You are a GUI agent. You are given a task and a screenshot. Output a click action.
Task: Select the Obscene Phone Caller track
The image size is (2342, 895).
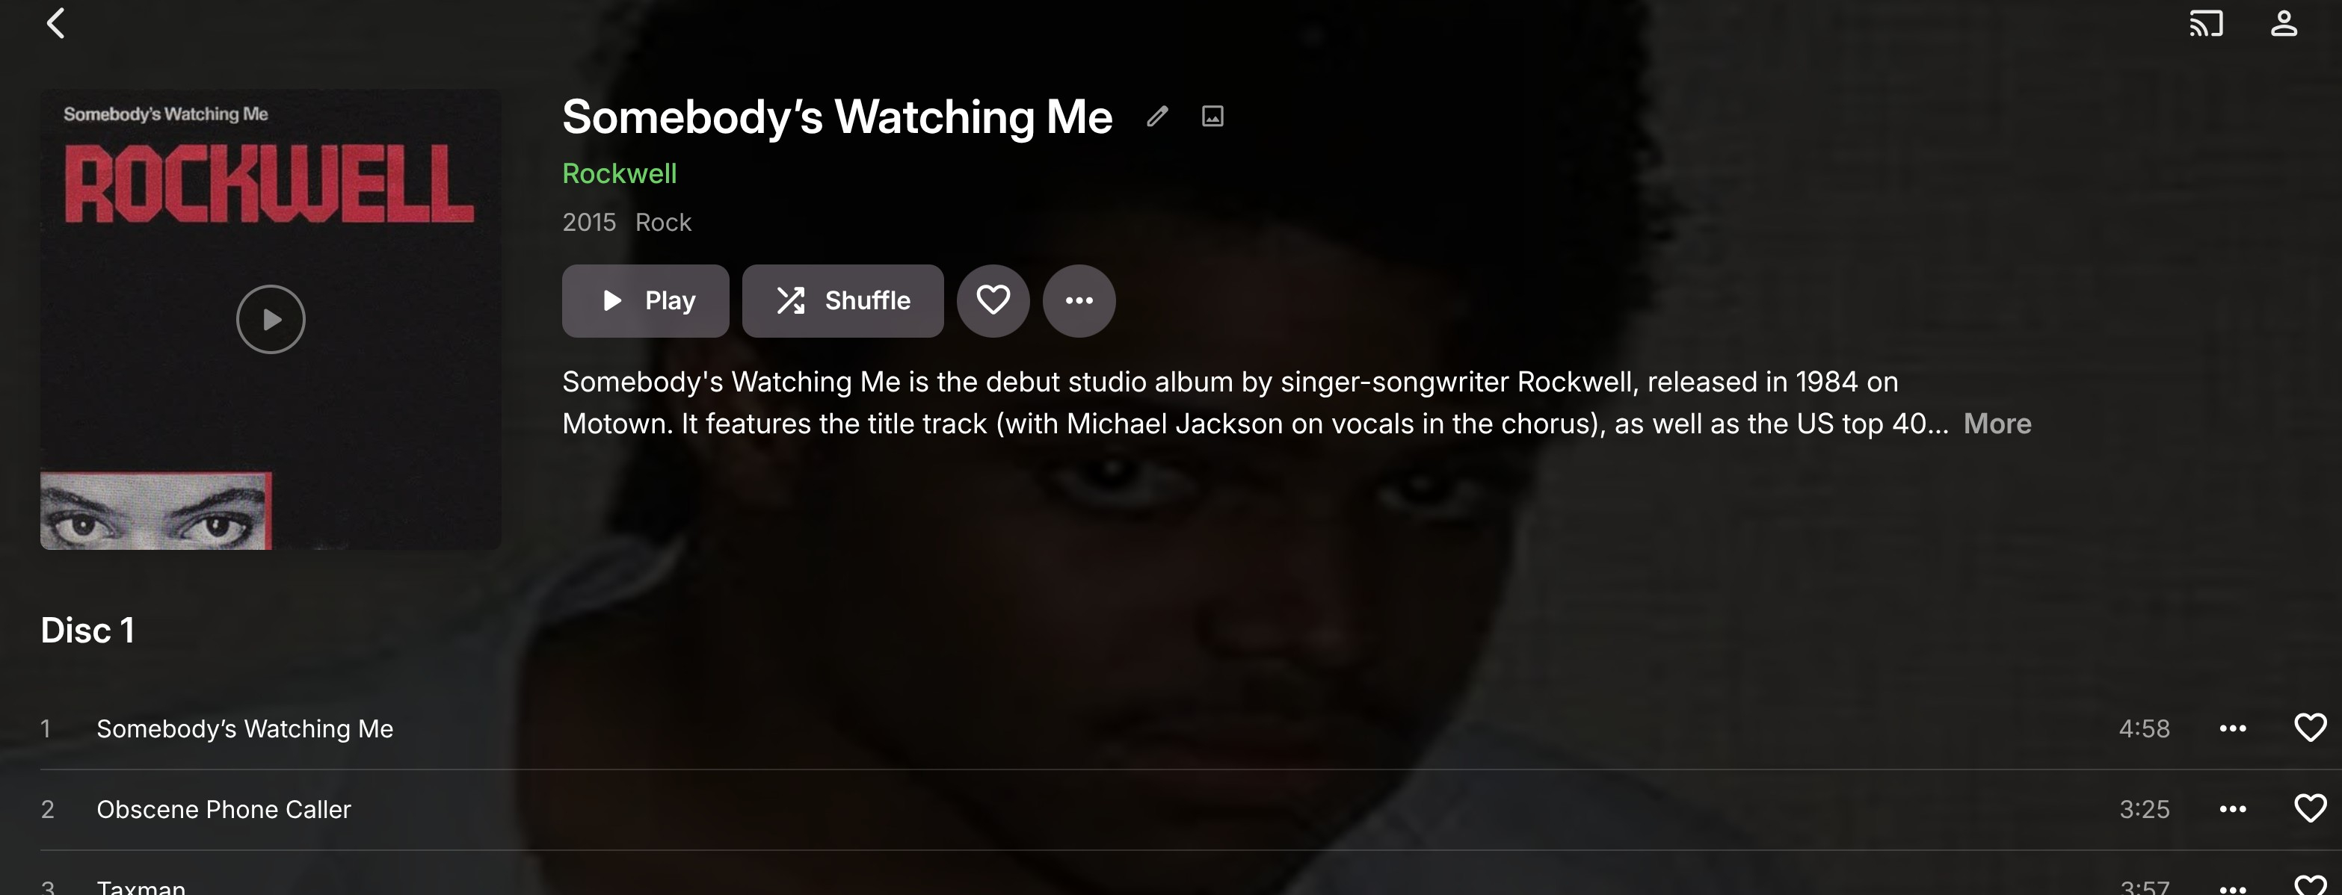pos(224,810)
